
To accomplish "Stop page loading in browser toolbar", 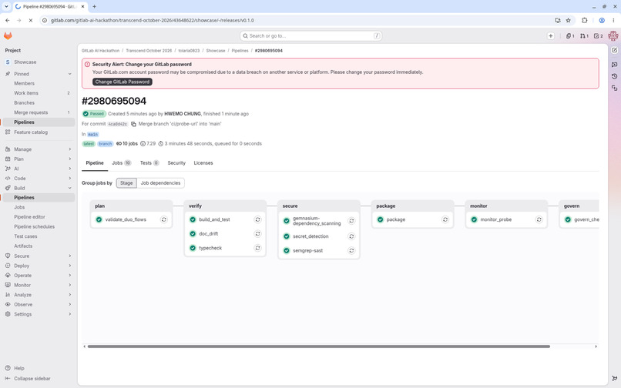I will (x=31, y=20).
